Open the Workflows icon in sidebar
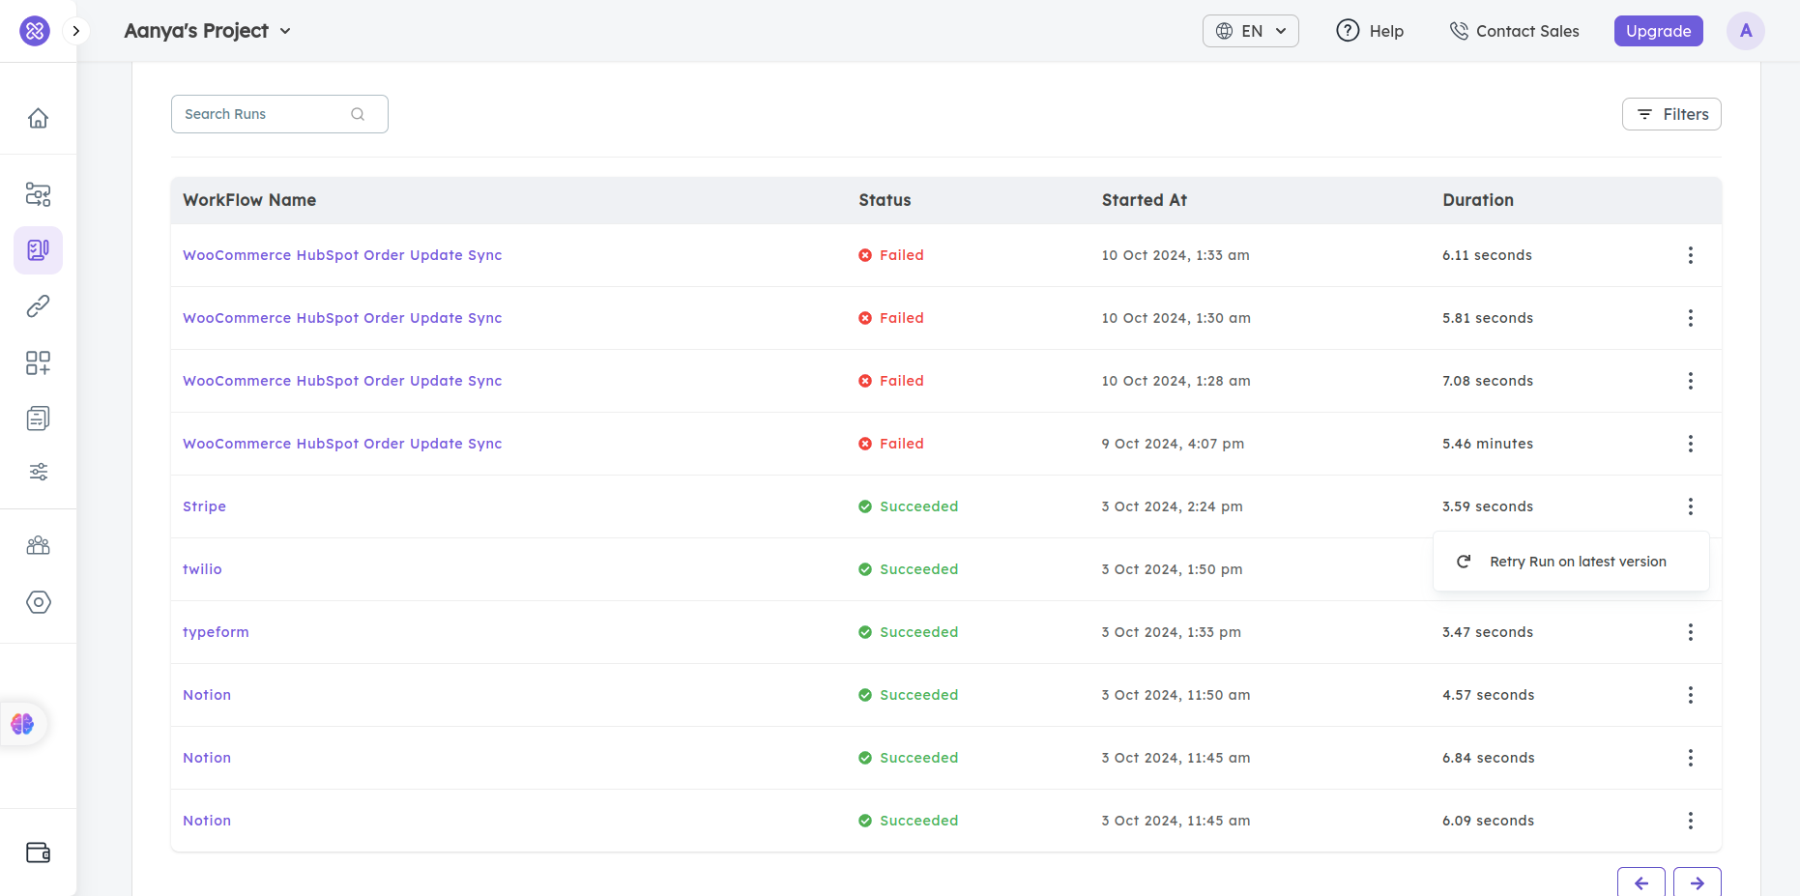 38,194
